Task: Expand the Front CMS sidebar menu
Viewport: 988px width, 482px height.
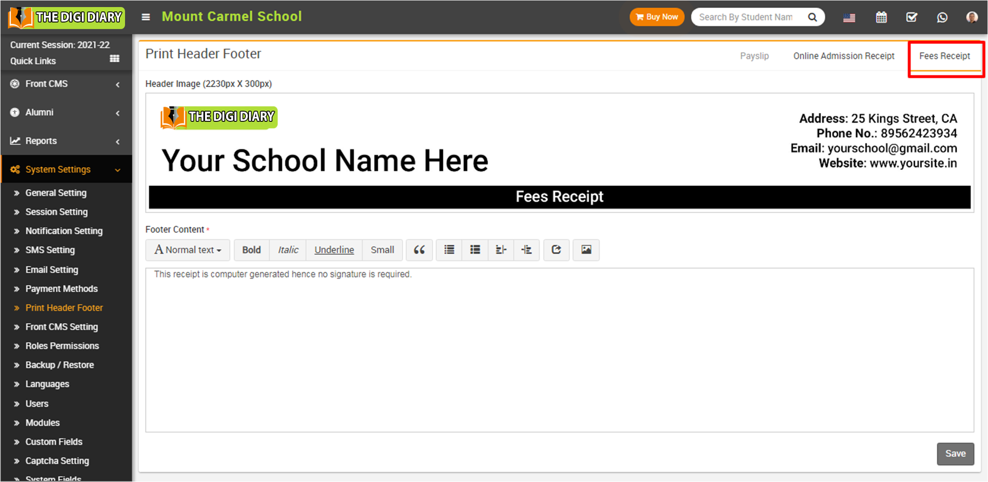Action: coord(66,84)
